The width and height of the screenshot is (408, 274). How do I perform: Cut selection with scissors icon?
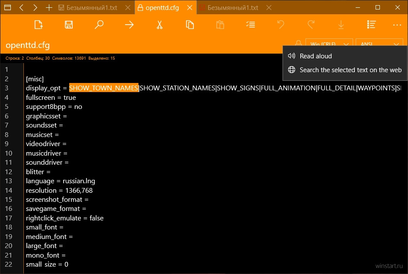click(x=160, y=25)
